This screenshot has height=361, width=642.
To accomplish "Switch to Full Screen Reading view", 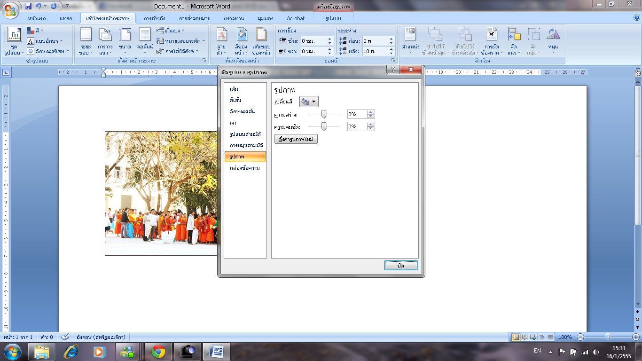I will (525, 337).
